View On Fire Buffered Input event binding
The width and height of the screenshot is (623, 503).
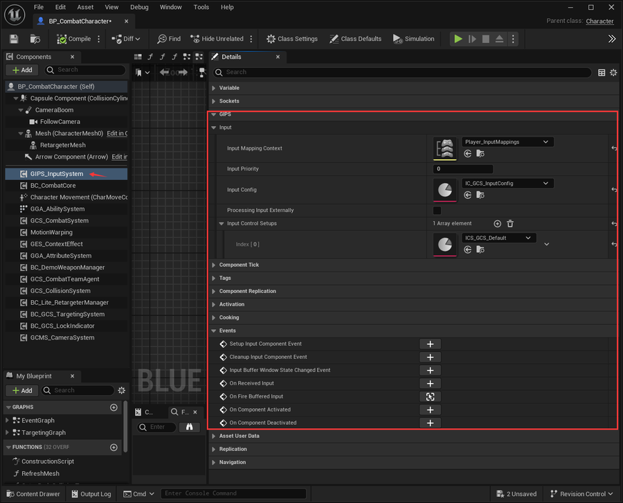(x=431, y=397)
